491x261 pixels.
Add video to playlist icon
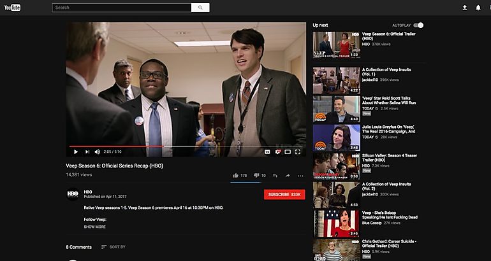pos(275,176)
